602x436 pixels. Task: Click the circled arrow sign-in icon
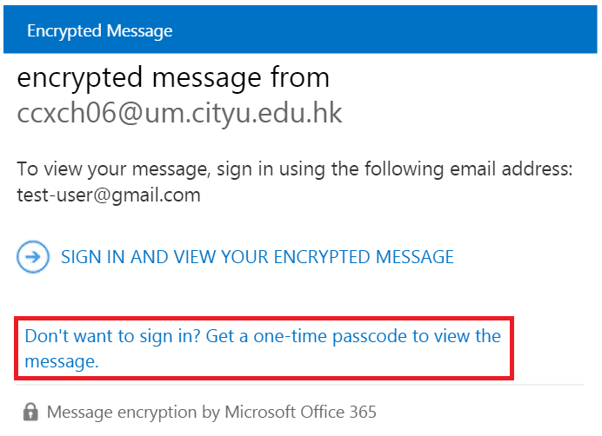pos(33,257)
